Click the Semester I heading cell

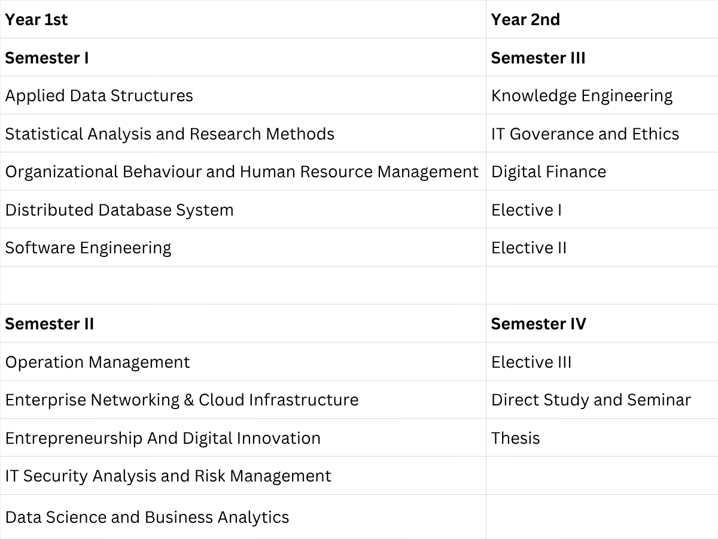(243, 57)
